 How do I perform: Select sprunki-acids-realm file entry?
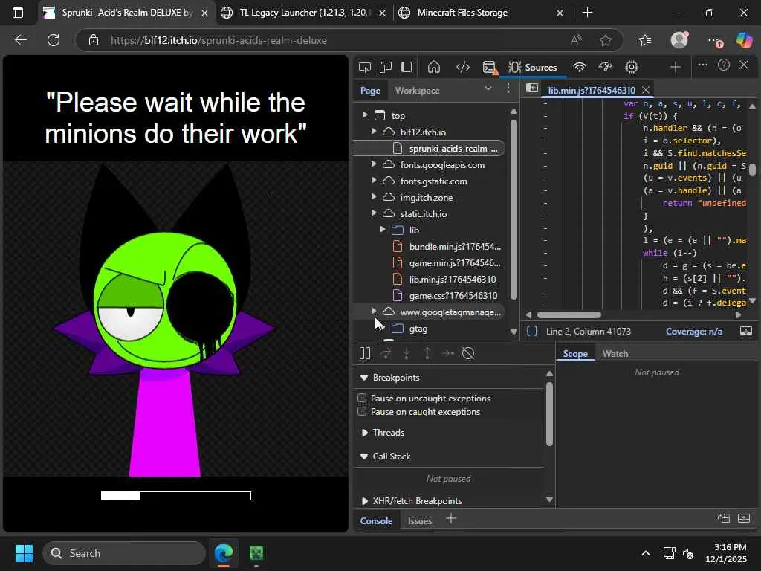[453, 149]
